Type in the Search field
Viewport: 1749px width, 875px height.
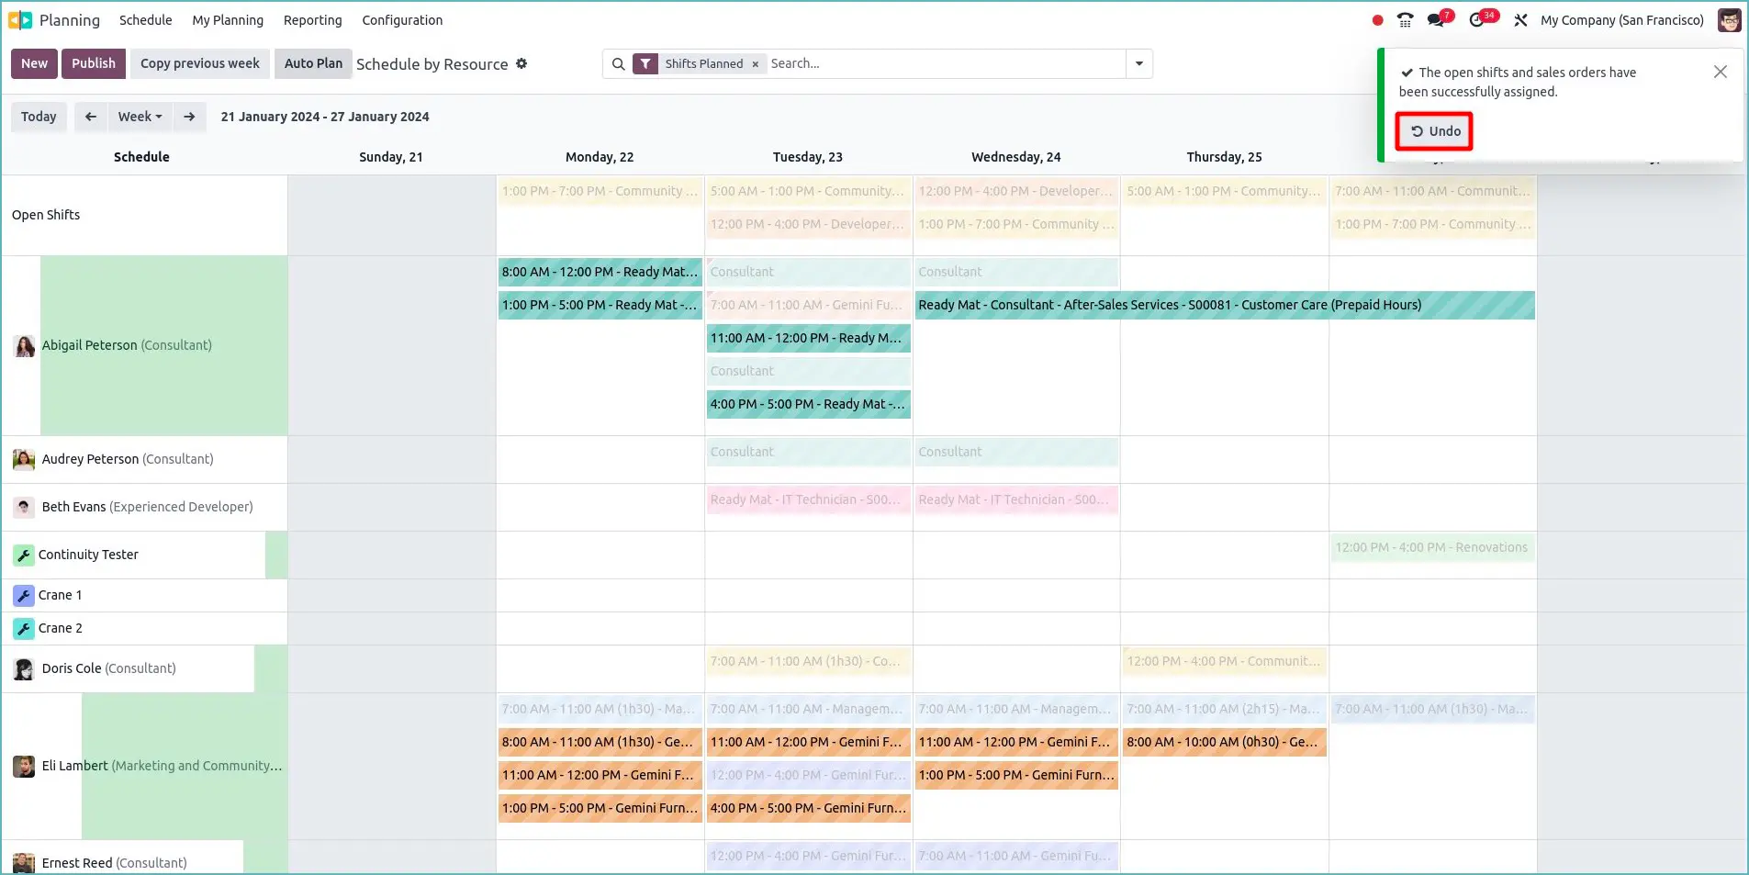point(918,63)
